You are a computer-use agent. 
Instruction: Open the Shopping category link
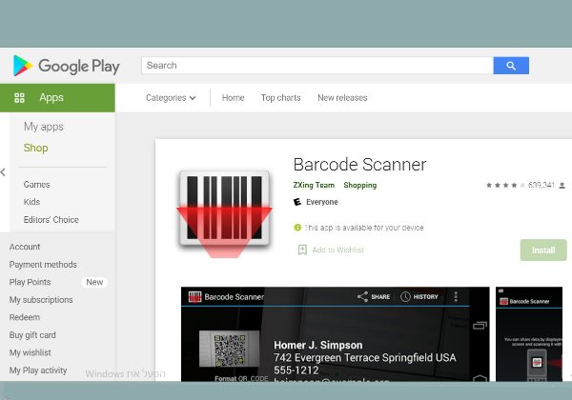tap(359, 186)
